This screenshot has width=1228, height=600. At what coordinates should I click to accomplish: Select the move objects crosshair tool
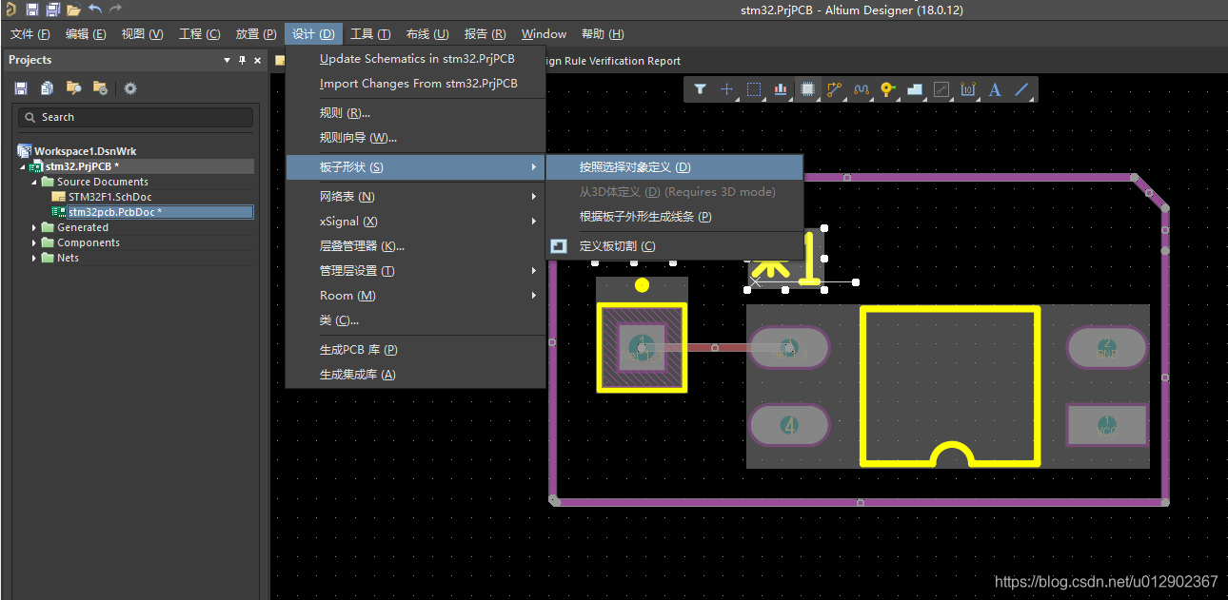click(726, 89)
